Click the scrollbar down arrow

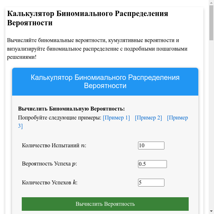coord(211,211)
